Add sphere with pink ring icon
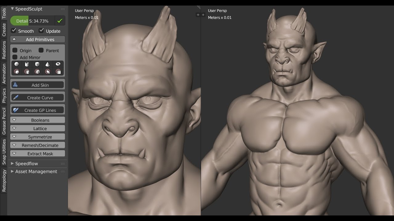Screen dimensions: 394x221 coord(17,72)
